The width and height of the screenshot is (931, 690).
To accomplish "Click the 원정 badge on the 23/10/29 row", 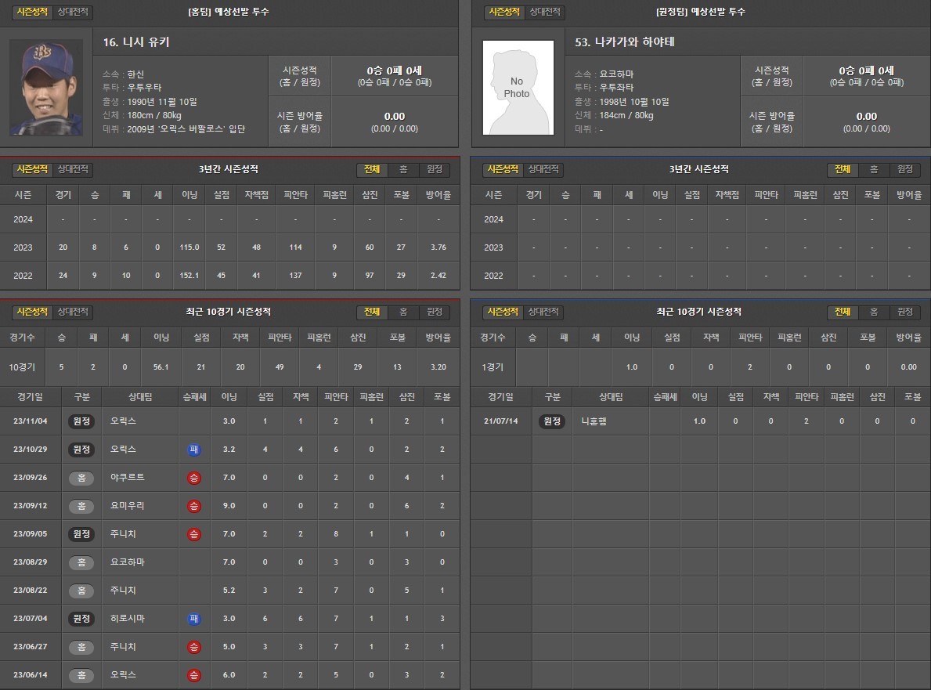I will pos(81,450).
